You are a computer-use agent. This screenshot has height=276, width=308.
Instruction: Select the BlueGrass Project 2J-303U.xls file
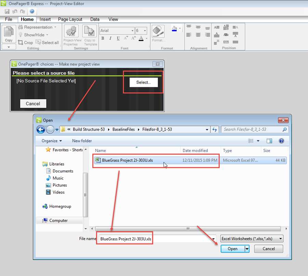pos(128,160)
